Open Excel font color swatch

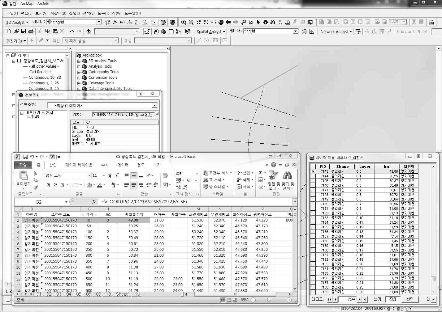point(99,185)
